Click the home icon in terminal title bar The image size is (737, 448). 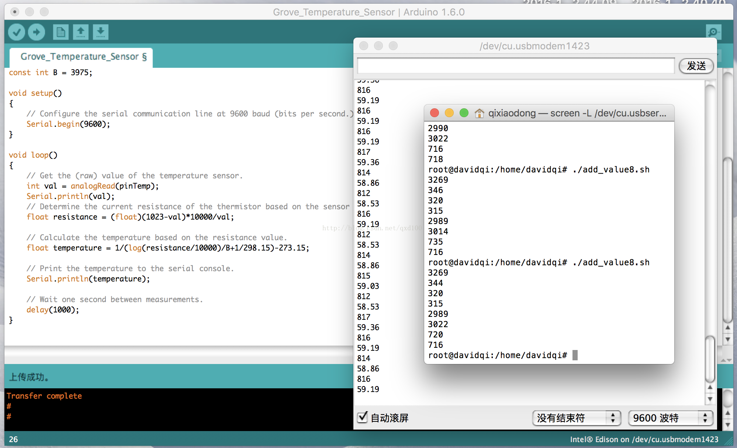click(x=479, y=113)
